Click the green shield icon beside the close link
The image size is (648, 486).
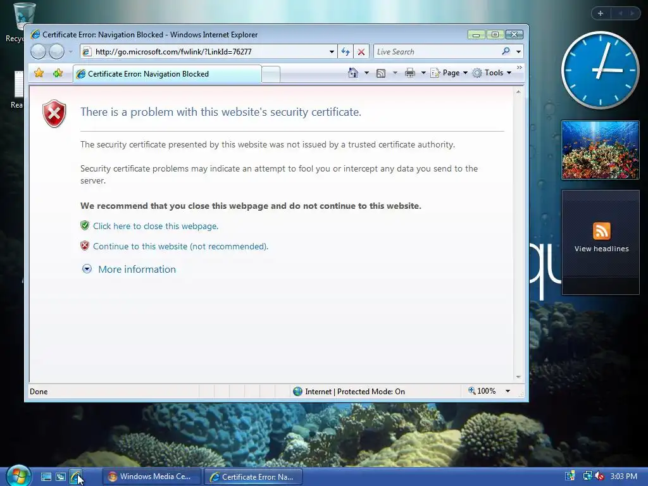click(x=85, y=225)
